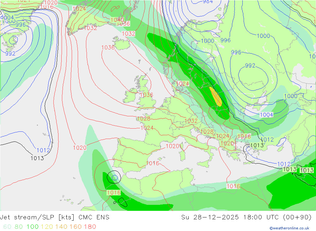The height and width of the screenshot is (231, 316).
Task: Click the 1032 label south of Iceland
Action: click(129, 34)
